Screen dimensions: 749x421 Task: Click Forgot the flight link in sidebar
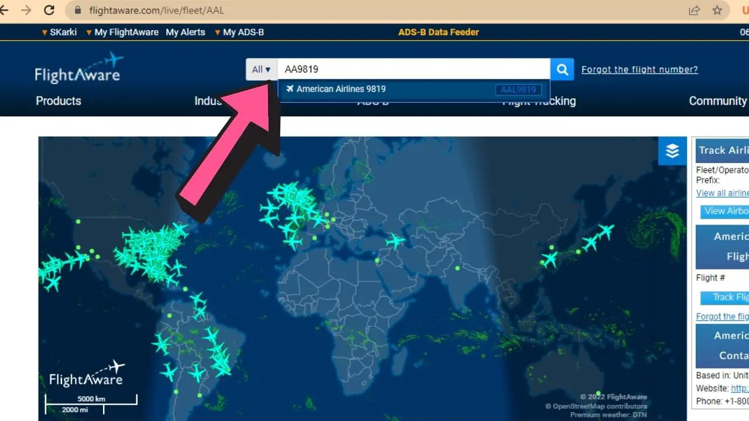pyautogui.click(x=722, y=316)
